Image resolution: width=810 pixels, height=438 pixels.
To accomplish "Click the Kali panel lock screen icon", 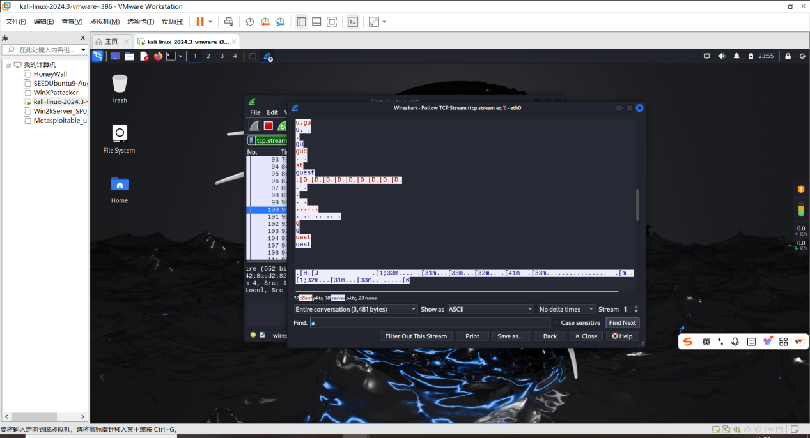I will pyautogui.click(x=788, y=56).
